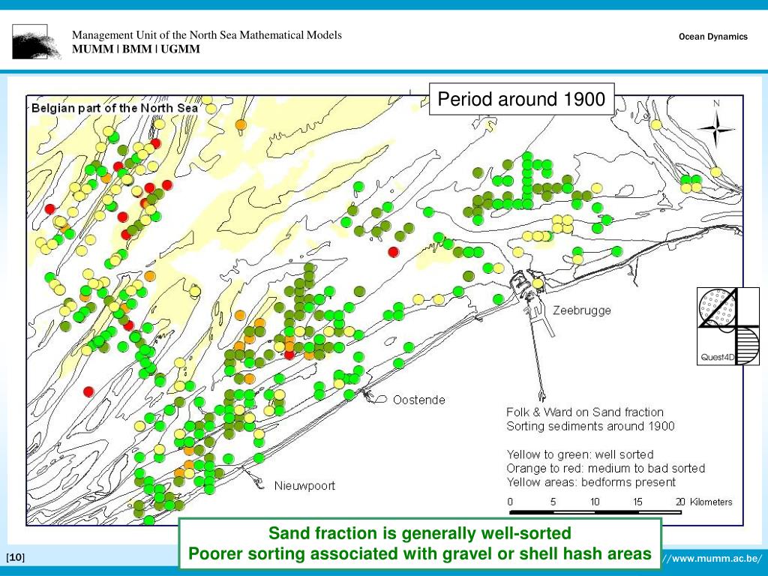
Task: Click the kilometers scale bar
Action: (595, 512)
